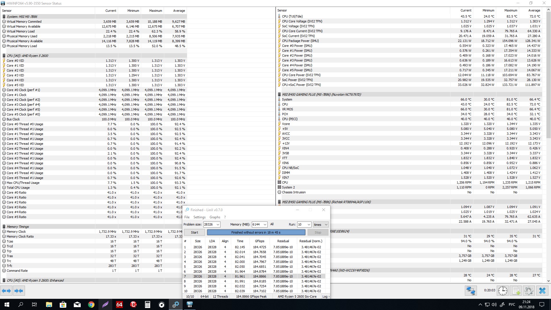The height and width of the screenshot is (310, 551).
Task: Open the 'times' unit dropdown in LinX
Action: pyautogui.click(x=320, y=225)
